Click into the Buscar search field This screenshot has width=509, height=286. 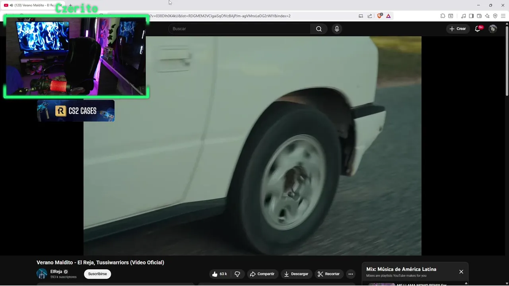[240, 29]
